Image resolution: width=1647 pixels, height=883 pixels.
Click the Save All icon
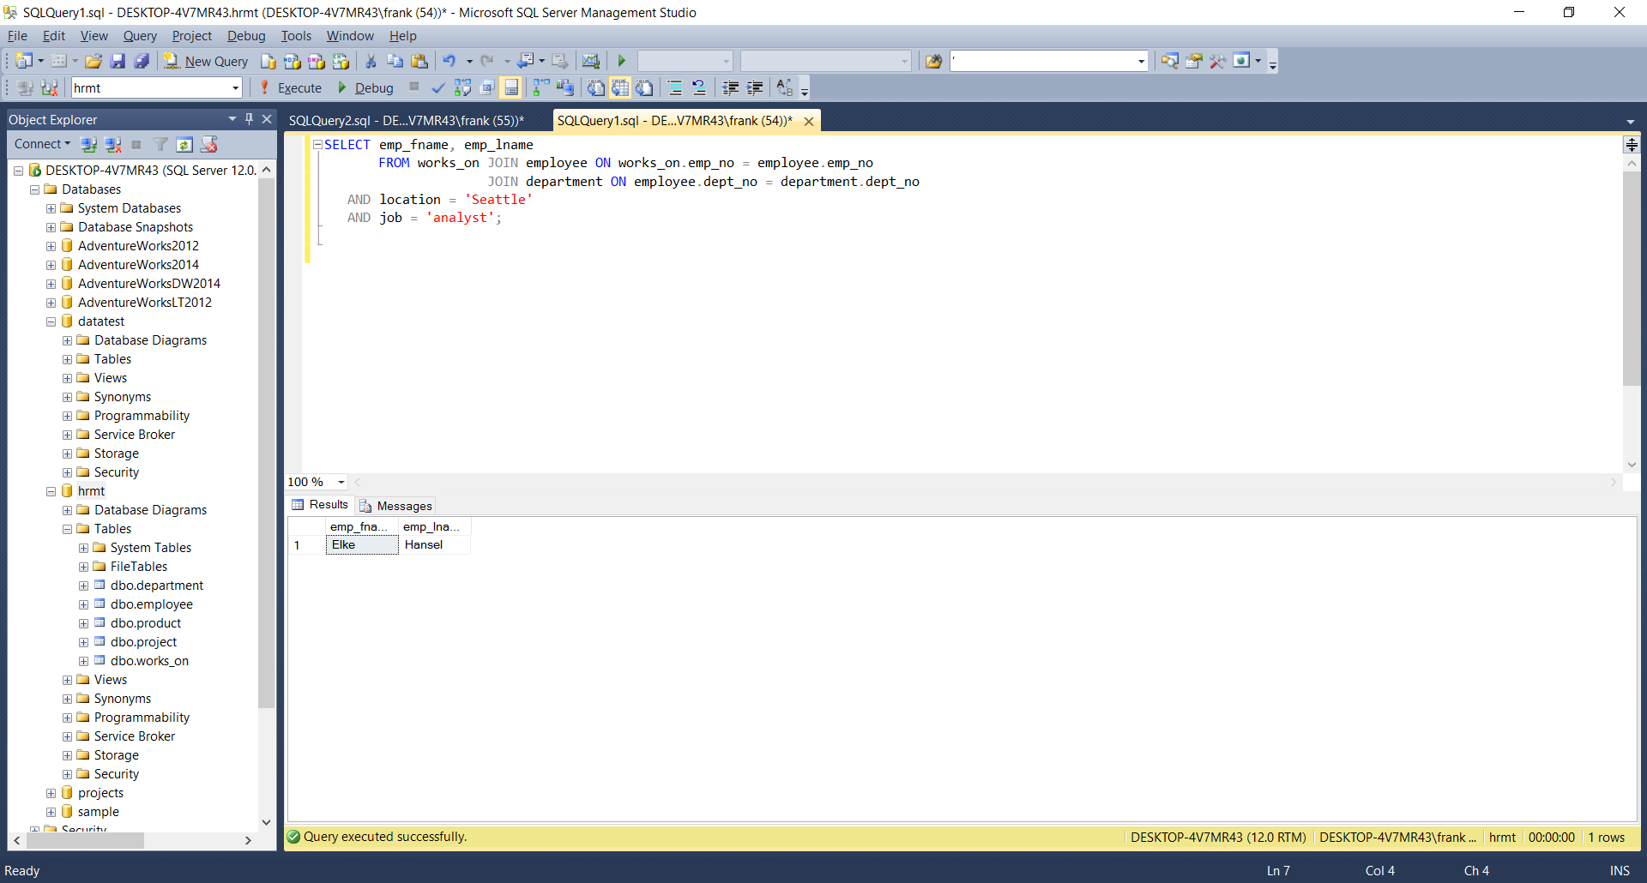pyautogui.click(x=142, y=61)
